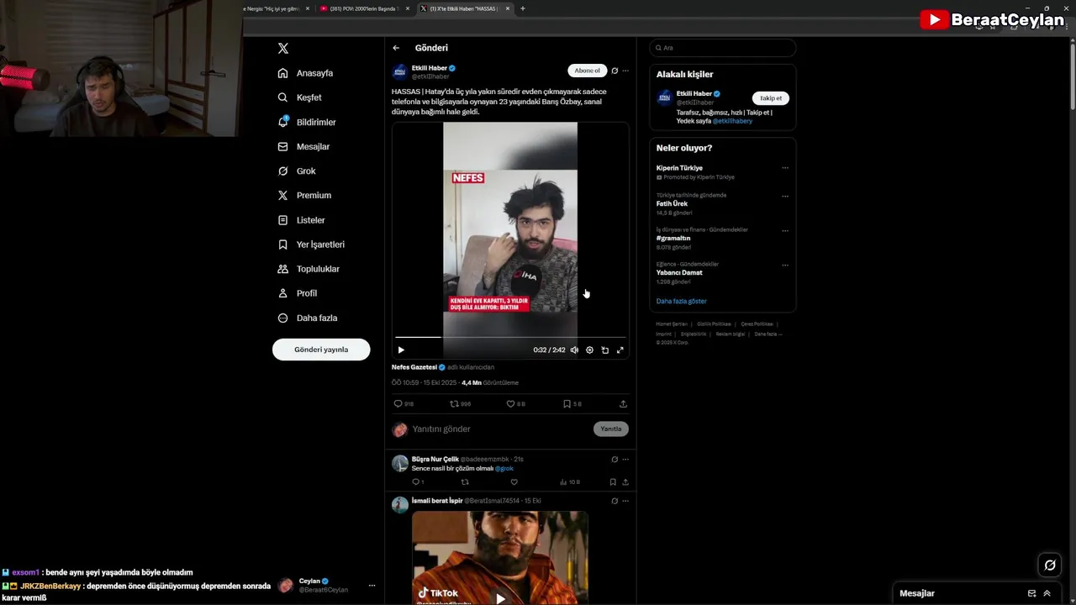Like Büşra Nur Çelik comment
1076x605 pixels.
tap(514, 482)
